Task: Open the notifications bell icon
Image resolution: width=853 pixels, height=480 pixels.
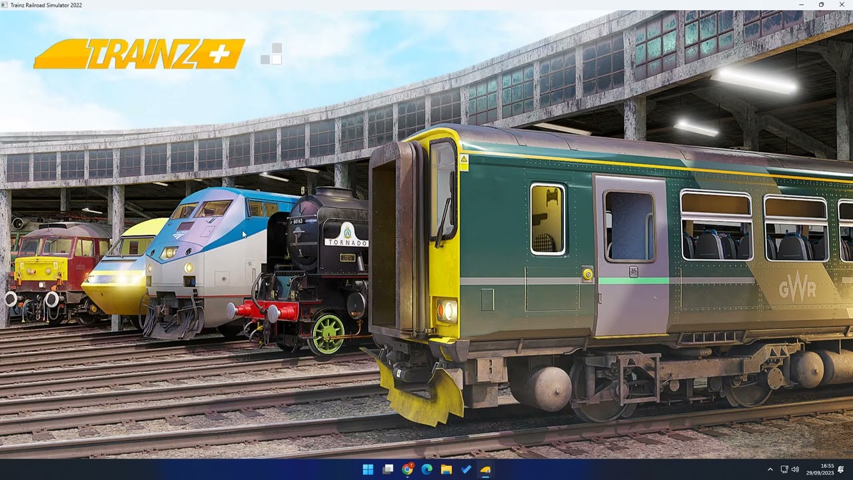Action: (841, 469)
